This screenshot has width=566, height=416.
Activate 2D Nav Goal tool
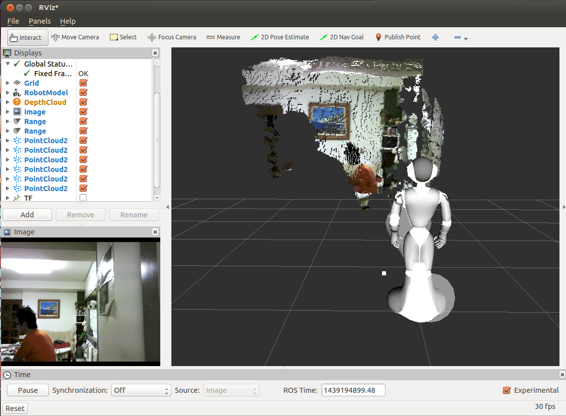342,37
